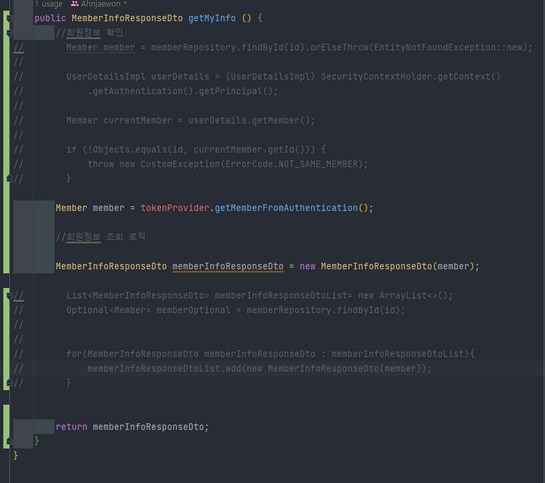Click green change marker beside return statement
Screen dimensions: 545x483
(x=6, y=427)
